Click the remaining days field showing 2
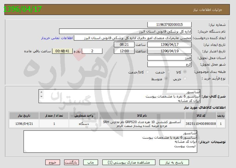 (x=92, y=51)
